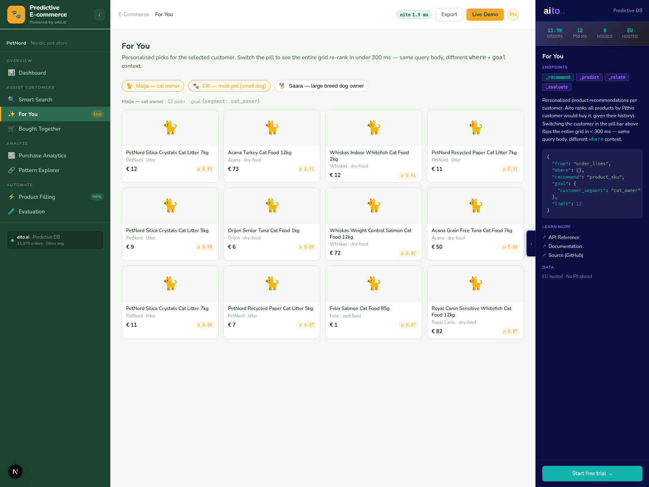This screenshot has height=487, width=649.
Task: Open the PN user avatar
Action: pos(513,15)
